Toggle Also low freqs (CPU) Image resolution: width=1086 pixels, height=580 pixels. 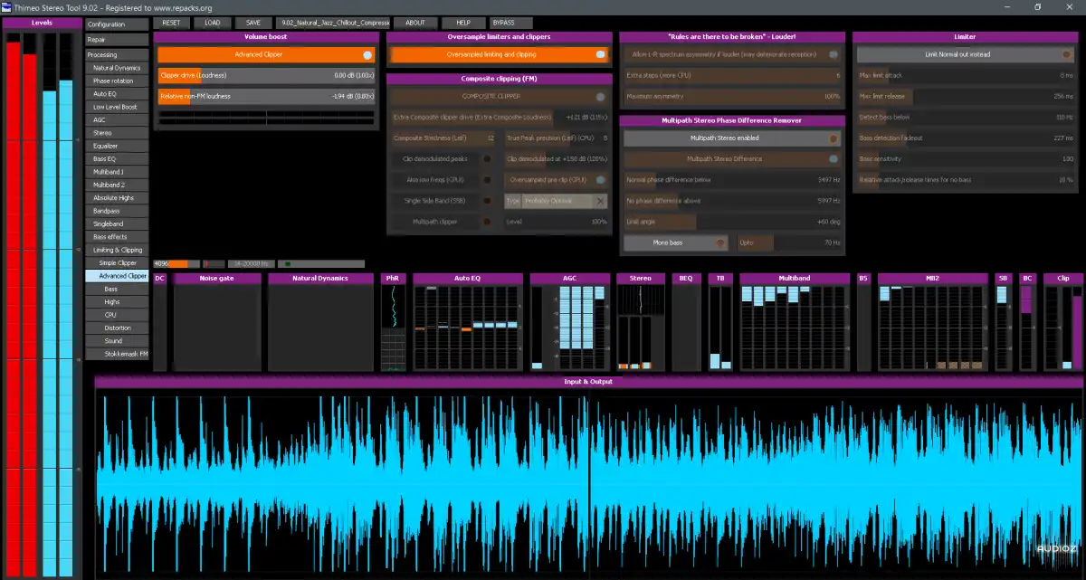[x=486, y=180]
